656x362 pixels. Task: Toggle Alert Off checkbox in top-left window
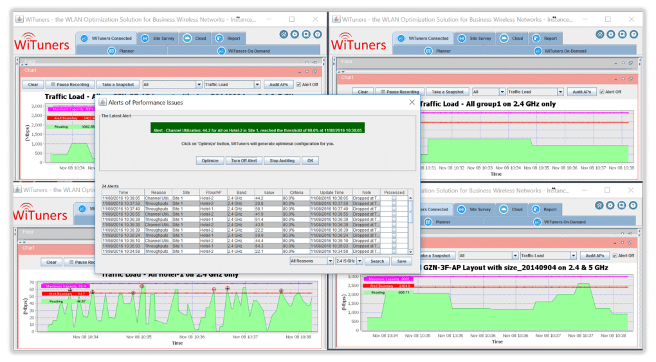point(298,84)
